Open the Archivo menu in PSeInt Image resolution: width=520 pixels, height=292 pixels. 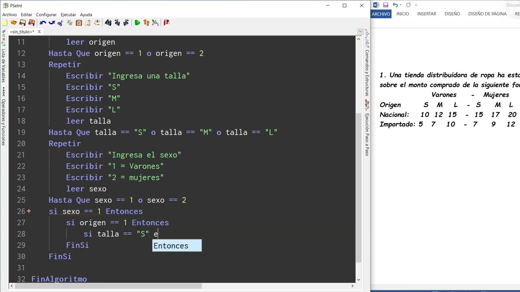click(x=9, y=15)
